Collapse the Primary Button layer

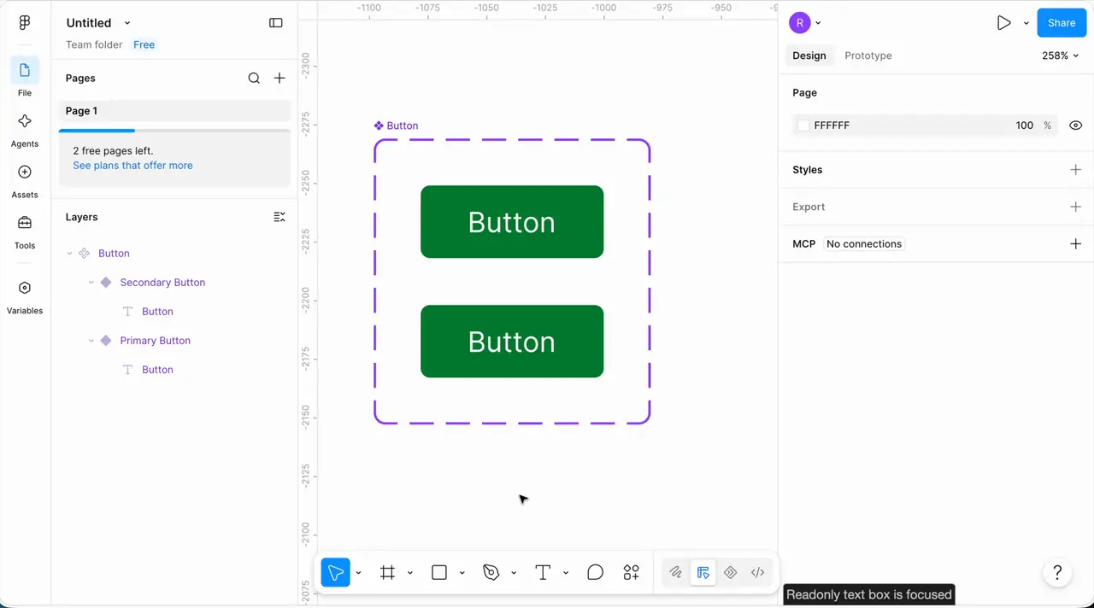coord(91,341)
